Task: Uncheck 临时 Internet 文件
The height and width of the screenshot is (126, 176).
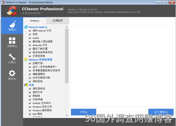Action: (30, 31)
